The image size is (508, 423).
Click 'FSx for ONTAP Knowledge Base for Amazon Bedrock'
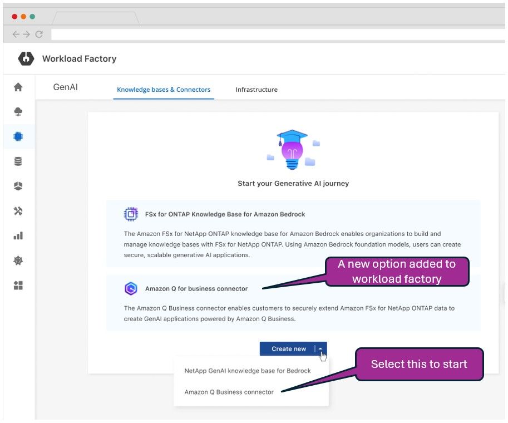click(225, 214)
